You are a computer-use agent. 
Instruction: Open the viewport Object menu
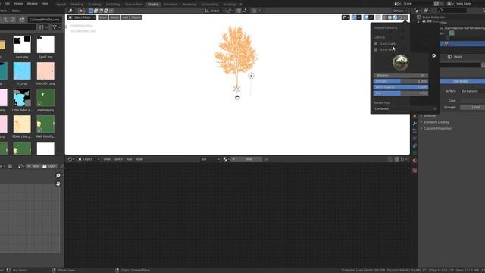[x=136, y=17]
